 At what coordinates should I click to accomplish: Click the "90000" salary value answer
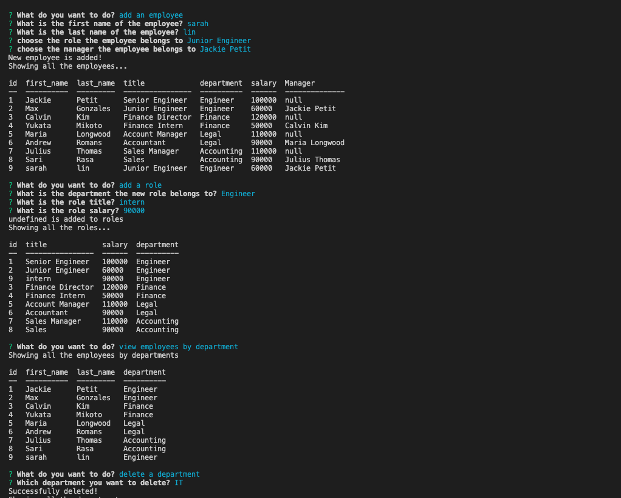pyautogui.click(x=134, y=210)
